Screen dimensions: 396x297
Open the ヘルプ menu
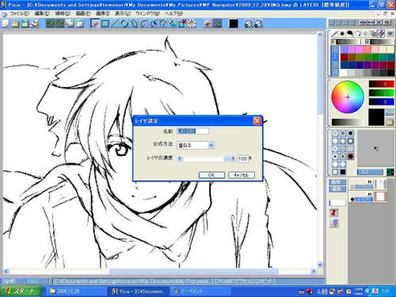pos(174,13)
